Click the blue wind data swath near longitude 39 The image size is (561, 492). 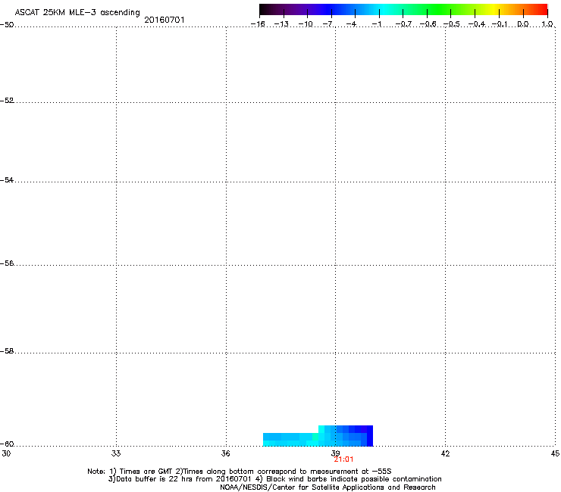[318, 436]
